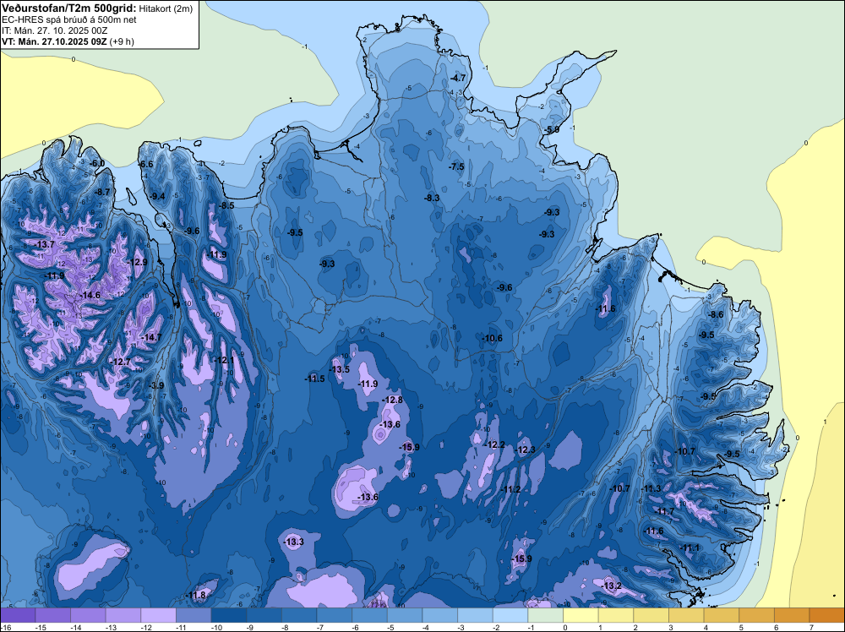Click the -12.9 temperature label
The image size is (845, 632).
138,262
